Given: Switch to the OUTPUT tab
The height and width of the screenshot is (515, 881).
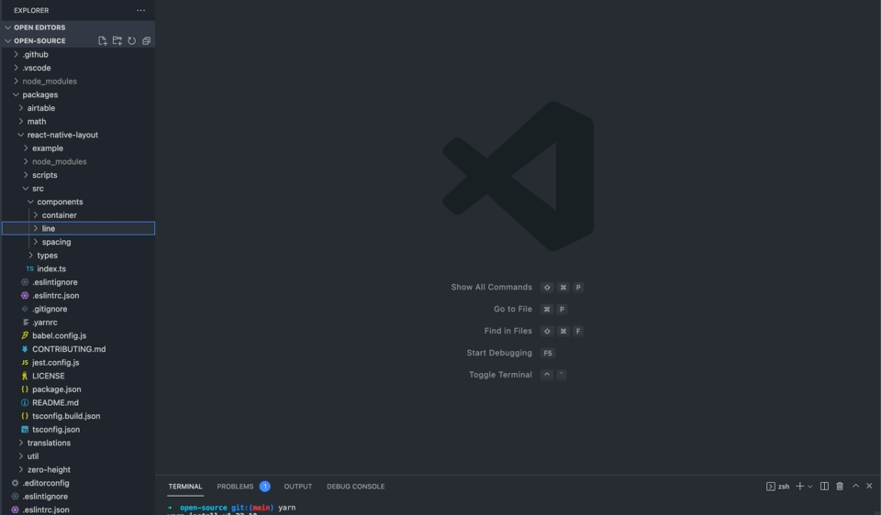Looking at the screenshot, I should 297,487.
